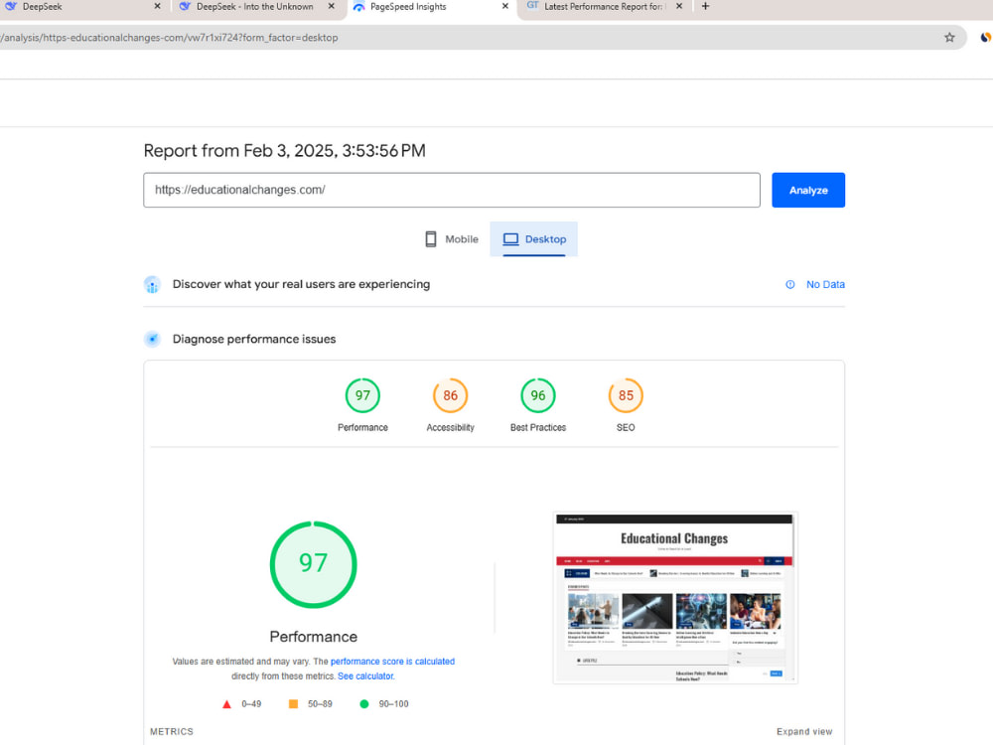993x745 pixels.
Task: Close the first DeepSeek tab
Action: [x=157, y=6]
